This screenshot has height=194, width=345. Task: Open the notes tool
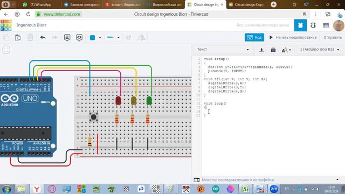(67, 38)
